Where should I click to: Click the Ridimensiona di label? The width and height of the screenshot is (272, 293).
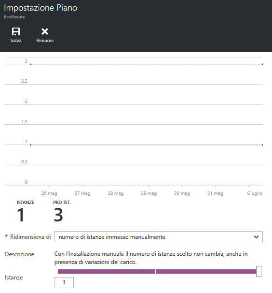pos(30,237)
